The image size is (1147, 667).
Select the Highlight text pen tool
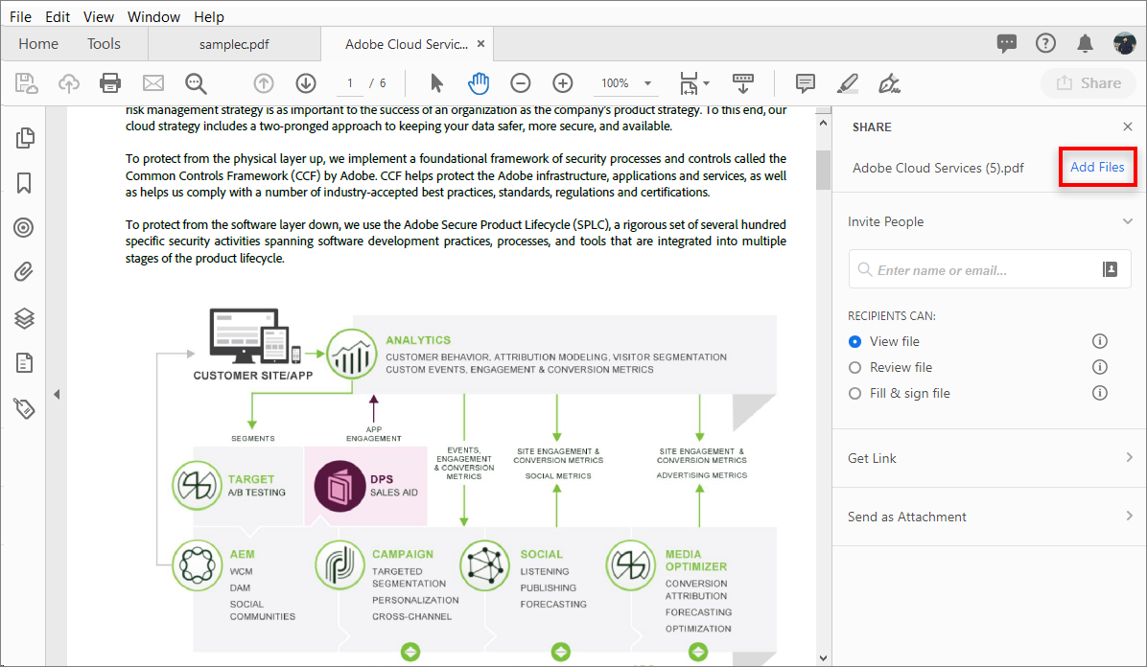pyautogui.click(x=847, y=83)
